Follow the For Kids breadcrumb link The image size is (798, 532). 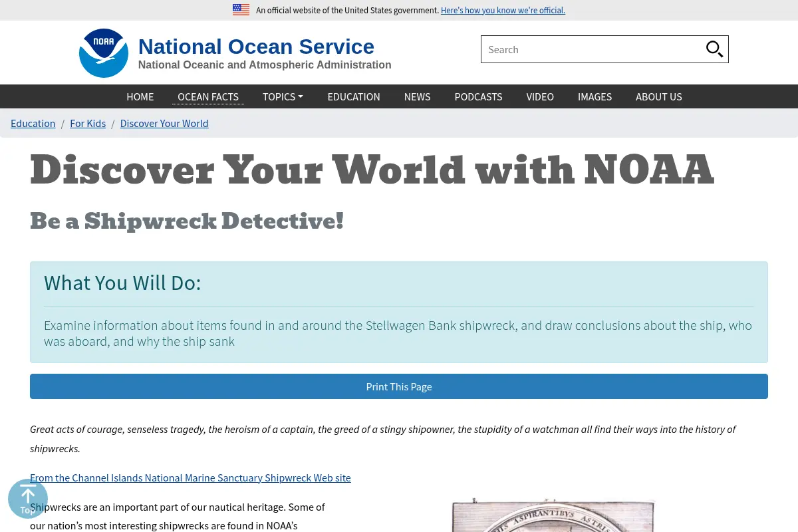coord(88,123)
